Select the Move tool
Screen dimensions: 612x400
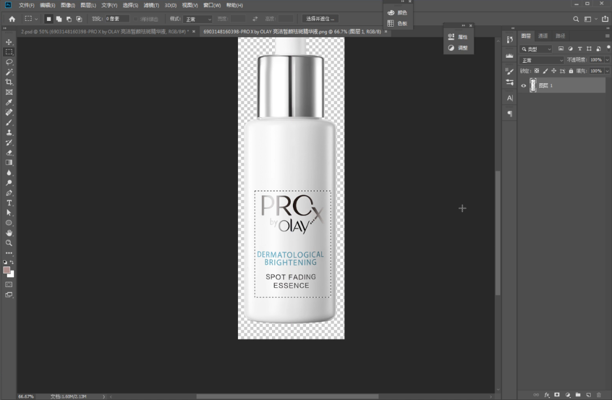tap(9, 42)
